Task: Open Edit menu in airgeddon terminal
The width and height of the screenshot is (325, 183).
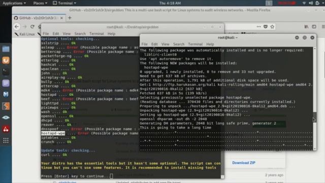Action: [55, 34]
